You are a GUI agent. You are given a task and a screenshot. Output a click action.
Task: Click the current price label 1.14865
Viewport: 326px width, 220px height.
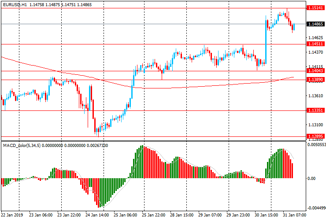316,24
